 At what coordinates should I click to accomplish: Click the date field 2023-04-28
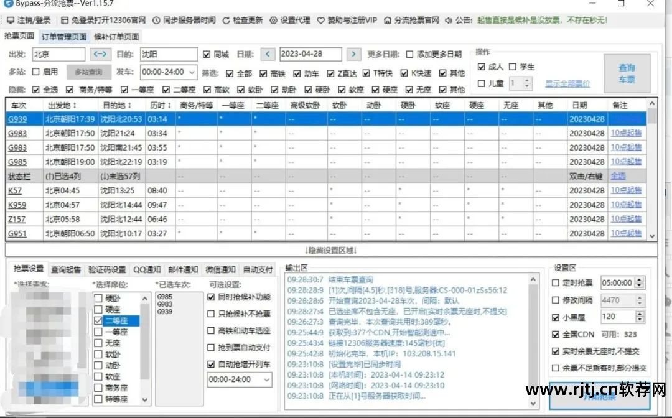(310, 54)
